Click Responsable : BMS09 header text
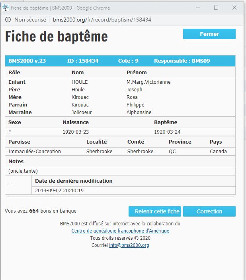 tap(182, 61)
